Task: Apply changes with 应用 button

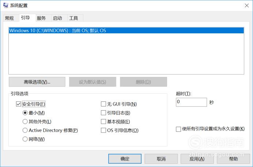Action: (197, 159)
